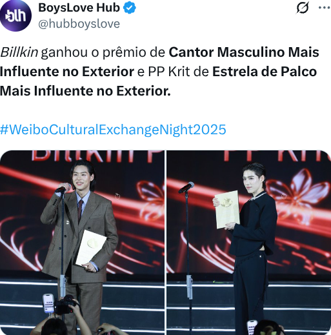Image resolution: width=331 pixels, height=335 pixels.
Task: Open the BoysLove Hub profile avatar
Action: tap(15, 15)
